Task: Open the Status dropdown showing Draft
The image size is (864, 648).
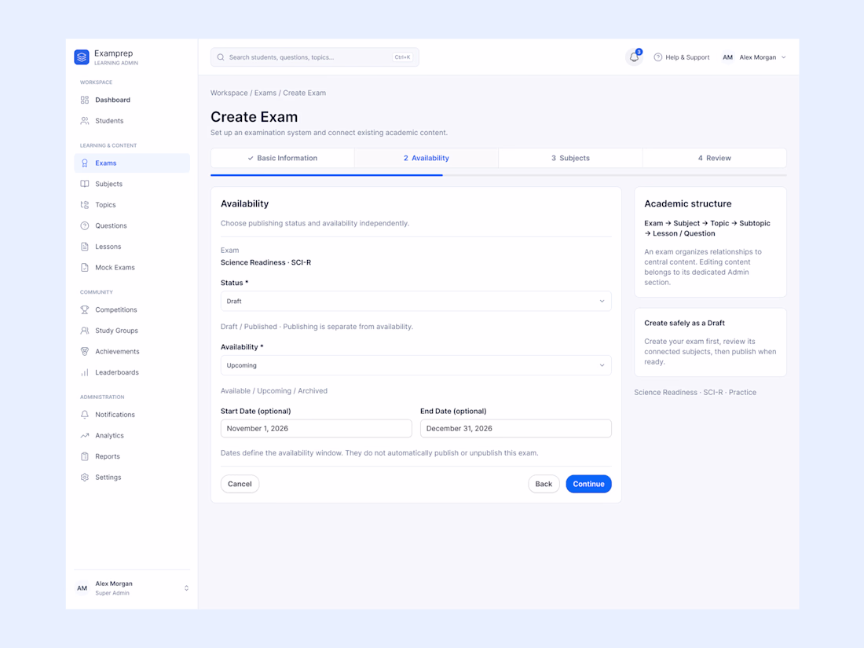Action: 416,302
